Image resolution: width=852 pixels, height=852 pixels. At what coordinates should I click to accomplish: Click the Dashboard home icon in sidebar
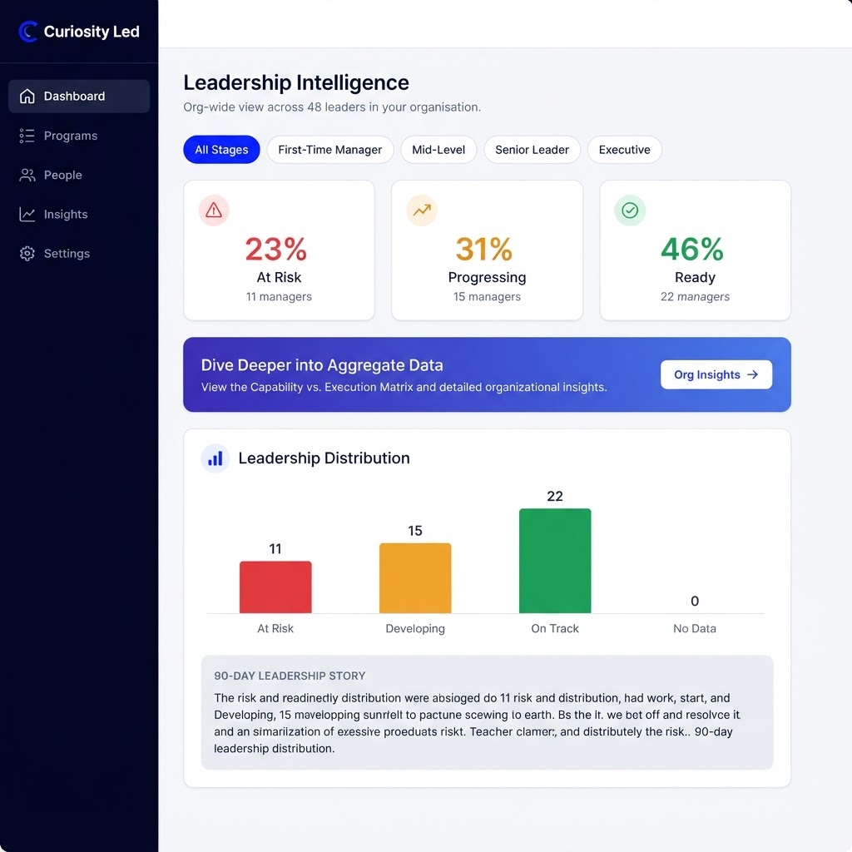coord(27,97)
